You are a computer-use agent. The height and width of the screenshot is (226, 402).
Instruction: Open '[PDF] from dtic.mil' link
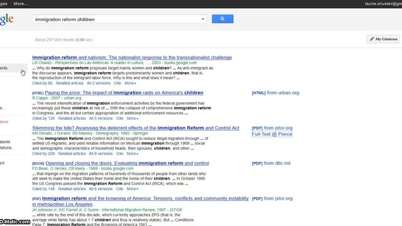[x=271, y=163]
